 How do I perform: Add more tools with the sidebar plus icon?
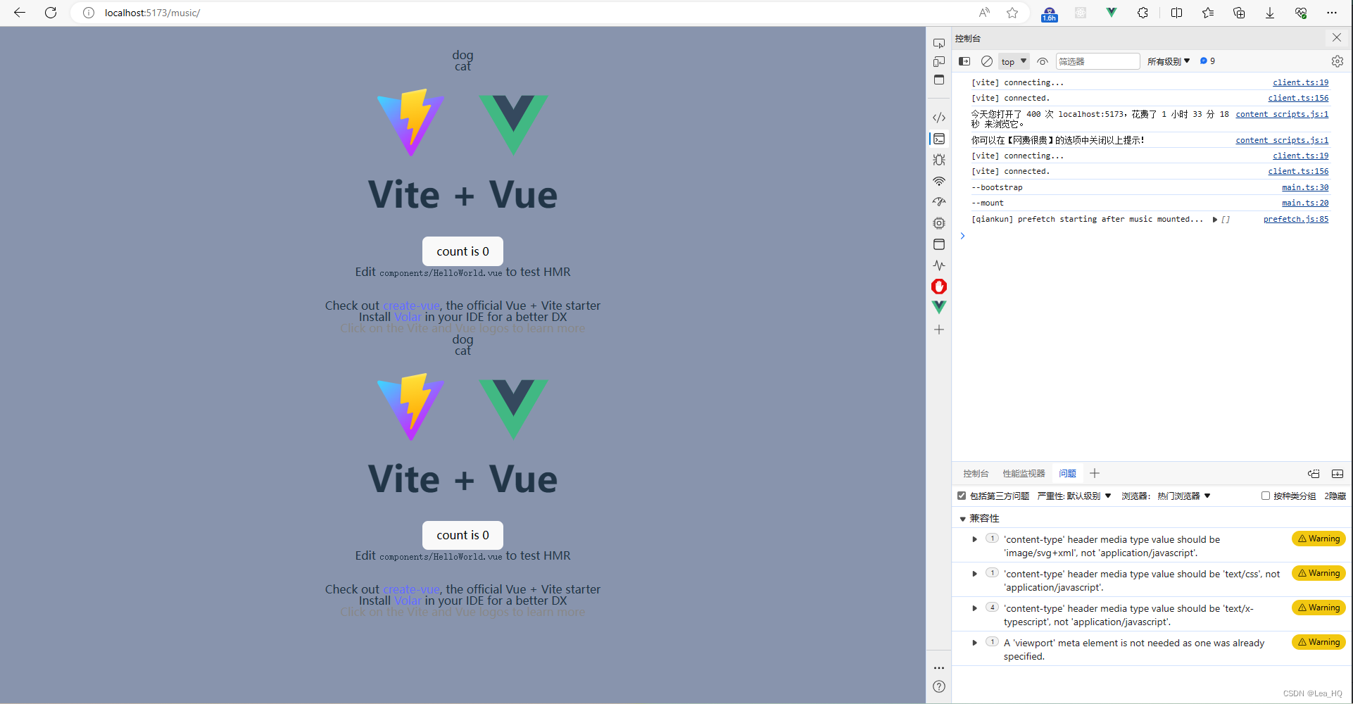click(x=939, y=329)
